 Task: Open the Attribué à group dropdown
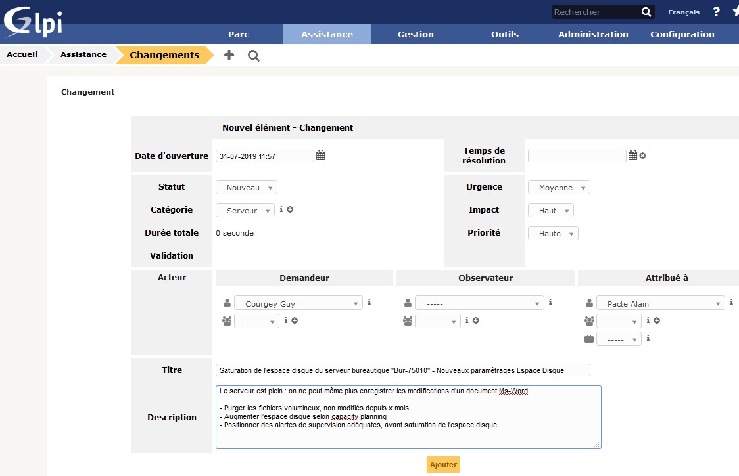619,322
